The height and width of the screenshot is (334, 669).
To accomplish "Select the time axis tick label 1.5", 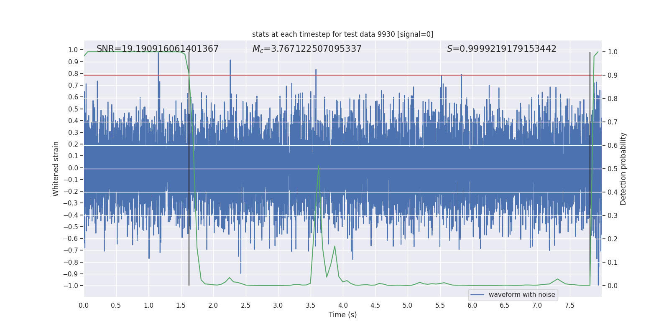I will pyautogui.click(x=181, y=305).
